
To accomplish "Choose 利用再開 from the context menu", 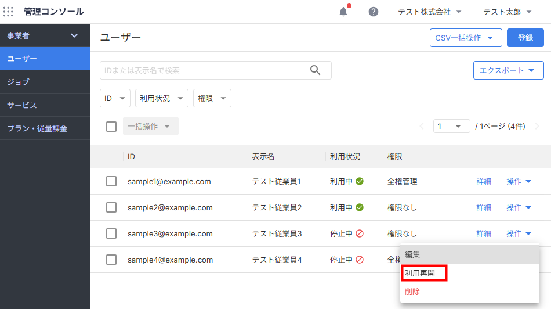I will click(424, 273).
